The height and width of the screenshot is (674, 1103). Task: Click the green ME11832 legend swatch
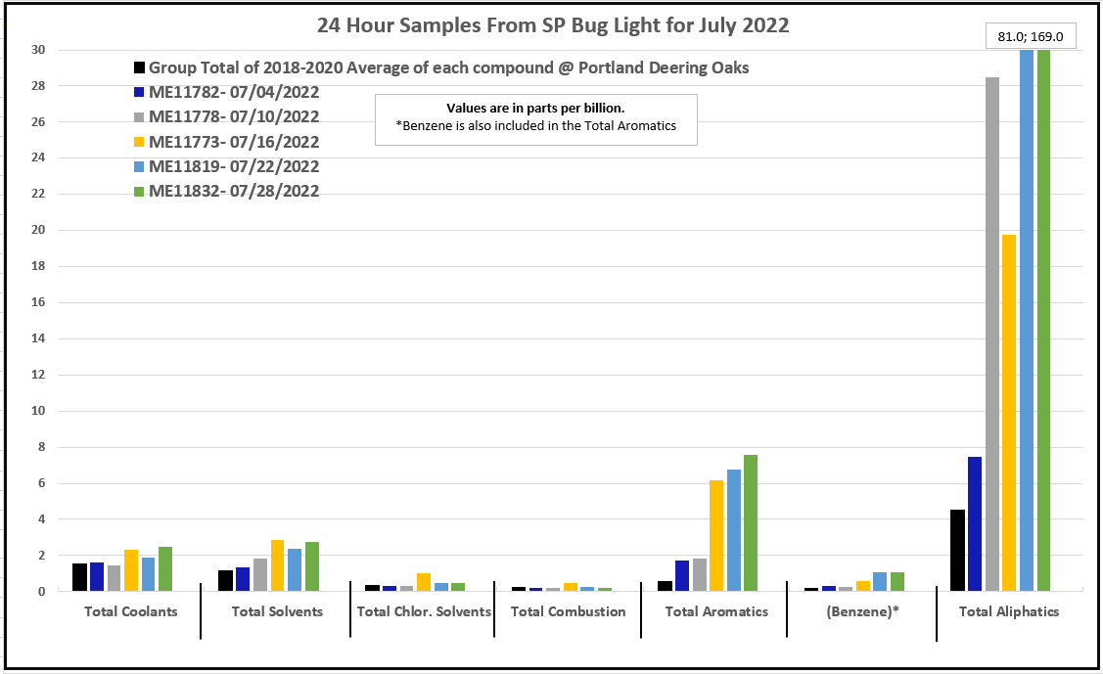pyautogui.click(x=140, y=192)
